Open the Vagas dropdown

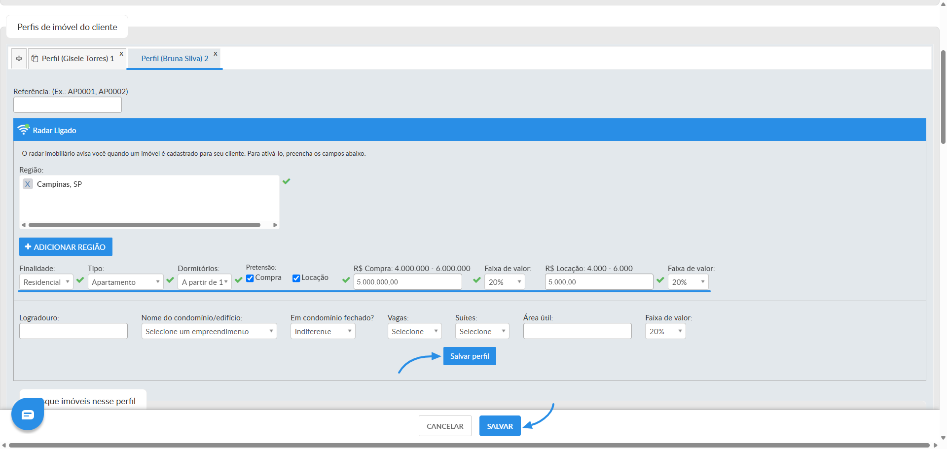(x=415, y=331)
